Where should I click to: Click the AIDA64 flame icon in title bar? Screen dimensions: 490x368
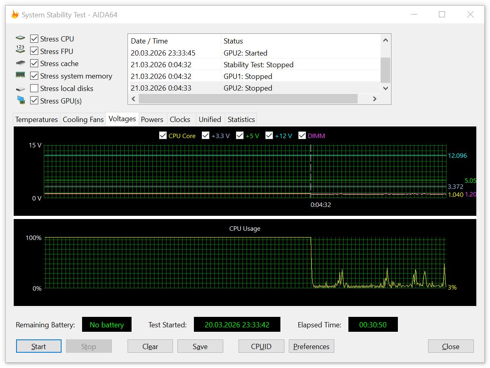coord(15,14)
